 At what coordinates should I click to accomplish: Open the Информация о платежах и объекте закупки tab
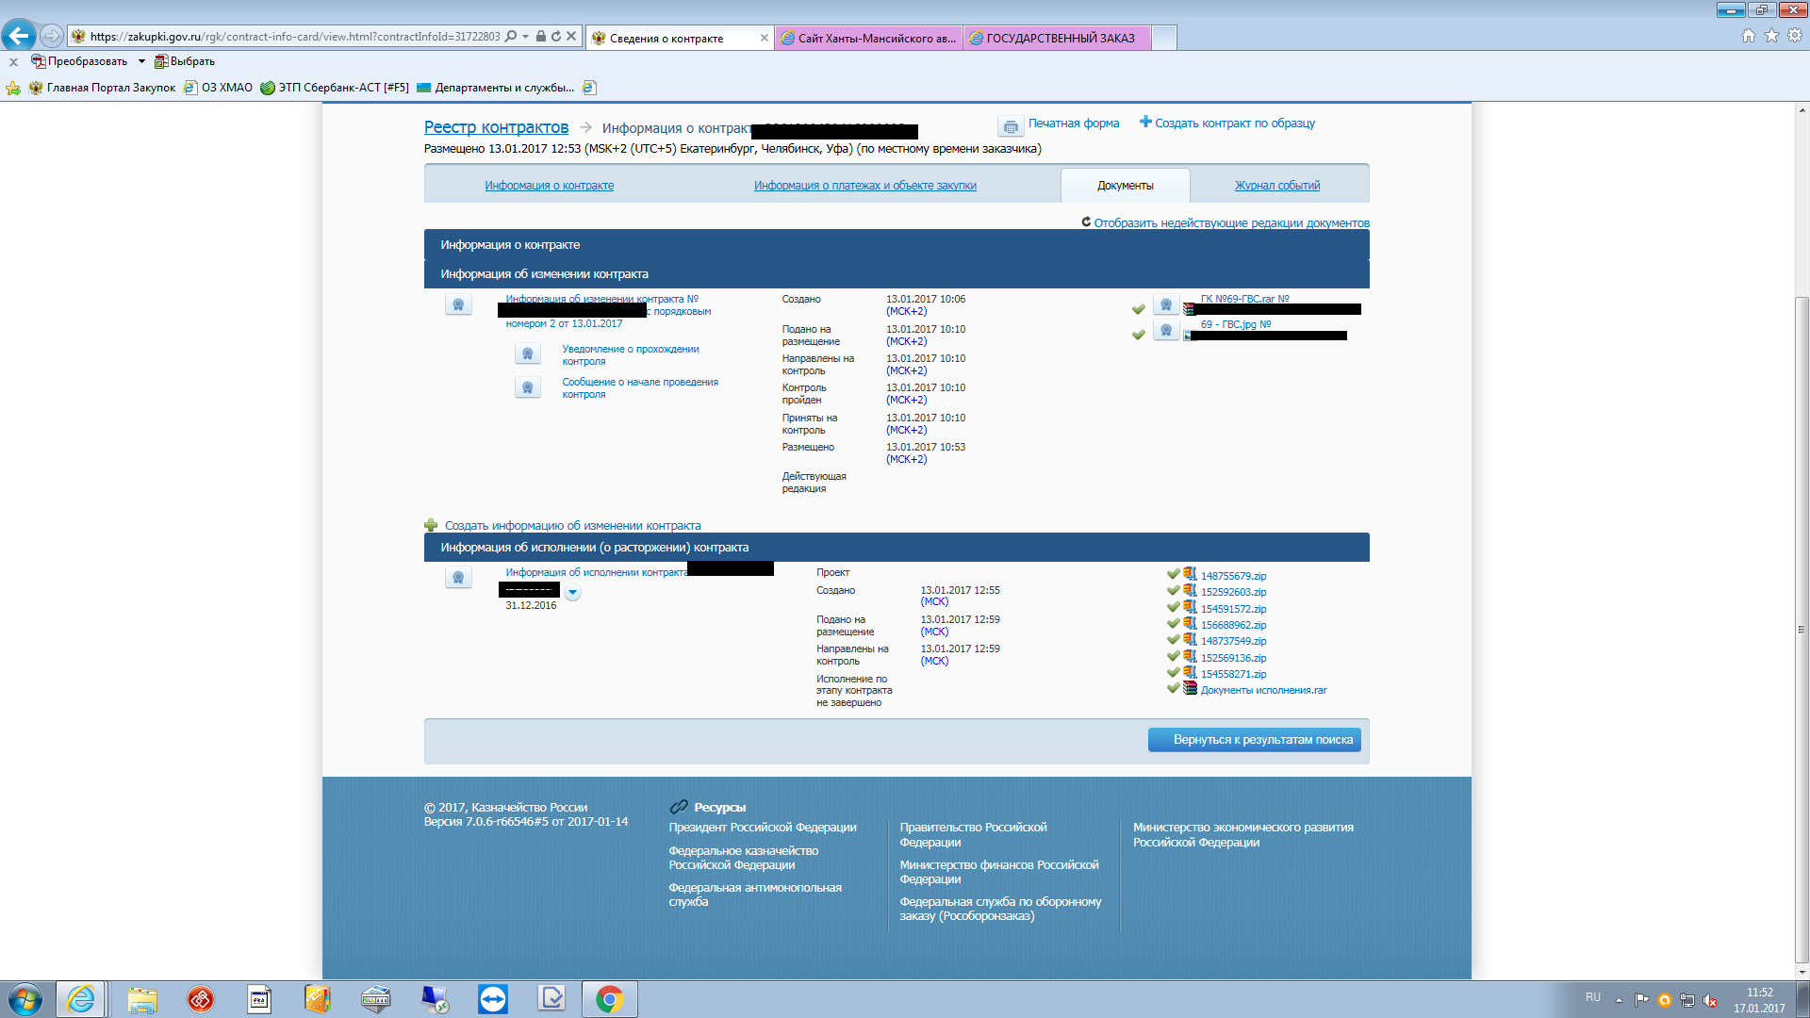tap(864, 186)
